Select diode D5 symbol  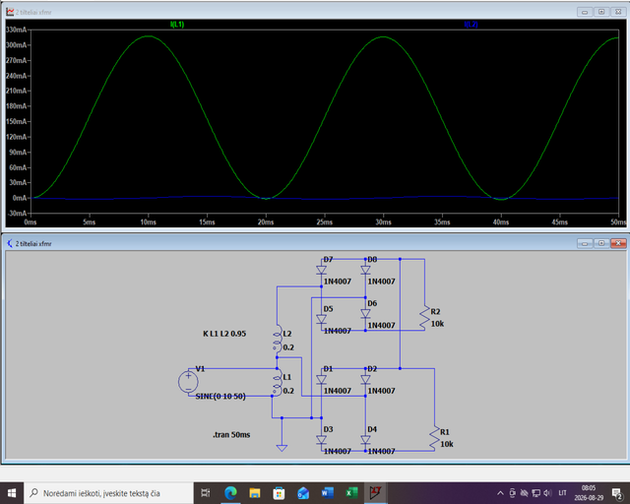(x=321, y=319)
